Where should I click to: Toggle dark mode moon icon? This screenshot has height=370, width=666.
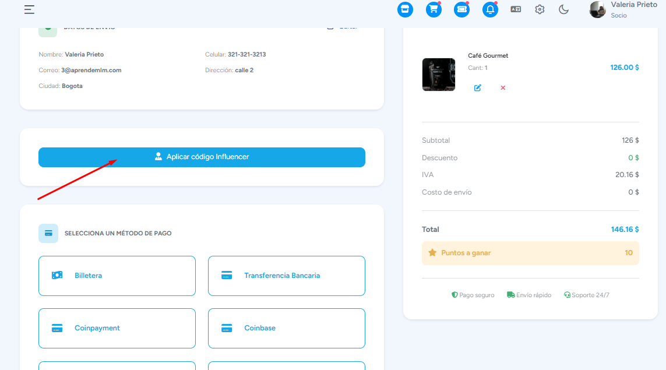pyautogui.click(x=563, y=9)
